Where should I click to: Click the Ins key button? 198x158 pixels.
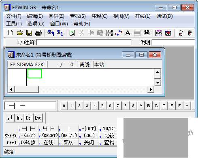tap(20, 118)
